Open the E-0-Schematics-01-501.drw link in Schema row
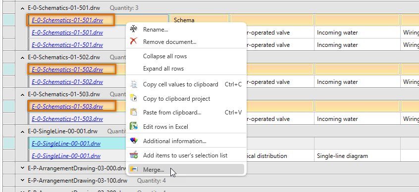The image size is (419, 192). [67, 20]
